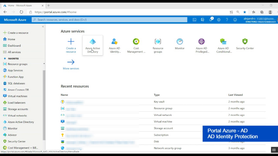Open browser profile avatar
The width and height of the screenshot is (278, 156).
coord(270,12)
